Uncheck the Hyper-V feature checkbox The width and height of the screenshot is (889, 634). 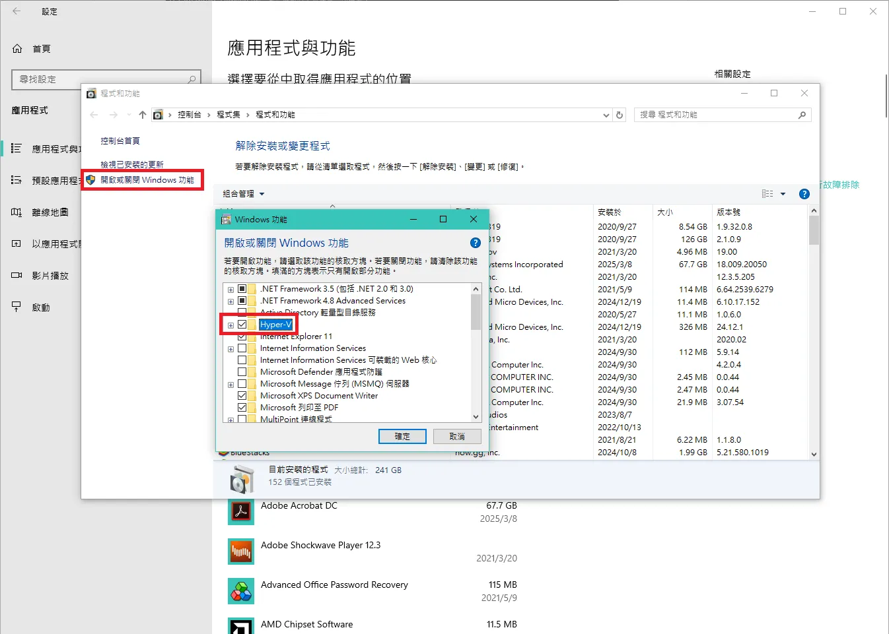coord(242,325)
